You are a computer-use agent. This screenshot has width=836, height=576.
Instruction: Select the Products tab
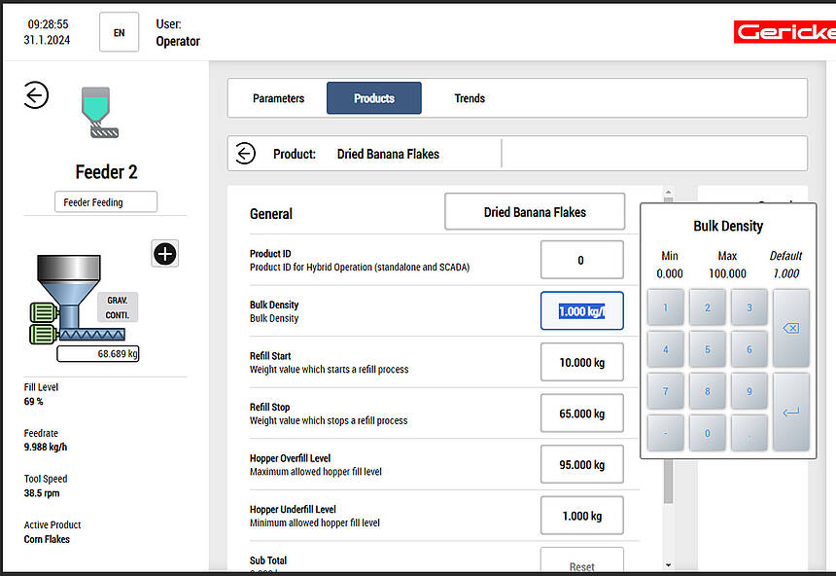coord(374,98)
